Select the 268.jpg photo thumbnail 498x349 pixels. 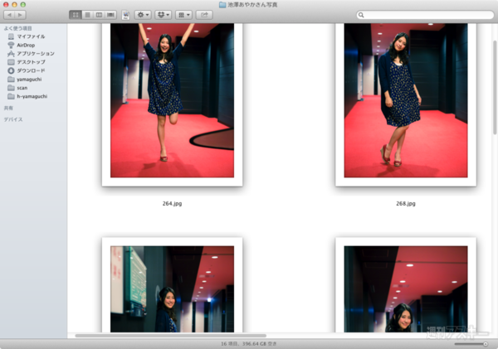click(x=406, y=104)
